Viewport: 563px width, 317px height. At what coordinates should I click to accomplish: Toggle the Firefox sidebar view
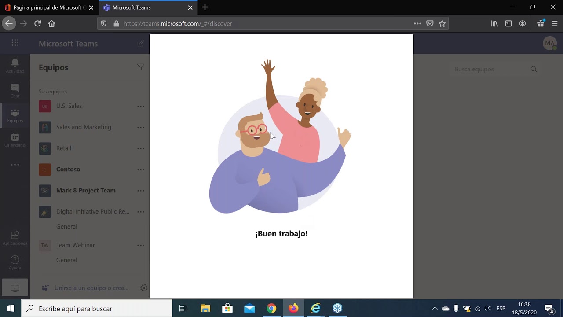point(508,23)
